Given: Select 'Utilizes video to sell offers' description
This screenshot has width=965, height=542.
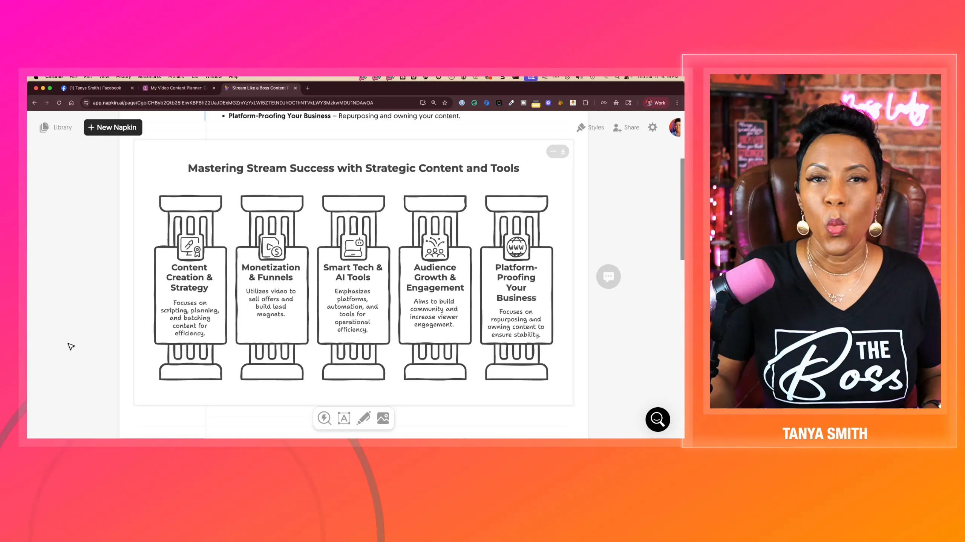Looking at the screenshot, I should (271, 303).
